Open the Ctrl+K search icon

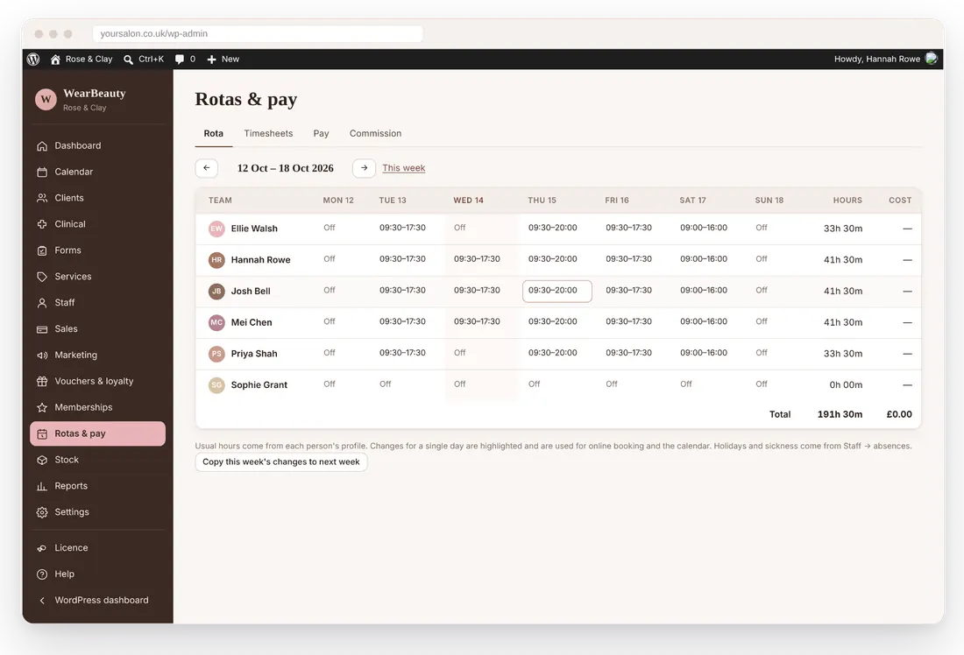click(128, 60)
